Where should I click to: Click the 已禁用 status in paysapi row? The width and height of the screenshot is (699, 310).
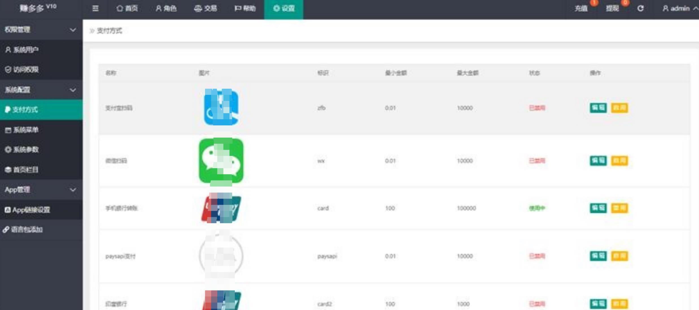pyautogui.click(x=537, y=256)
